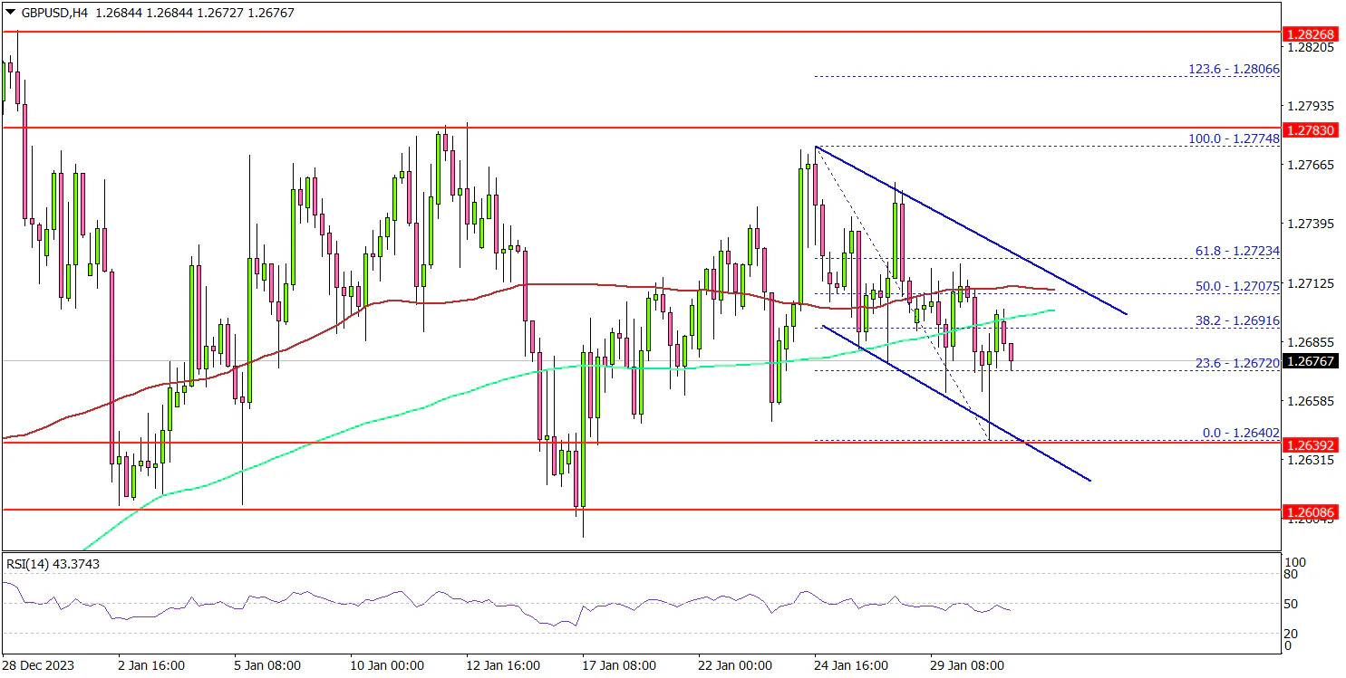Screen dimensions: 1346x678
Task: Select the 23.6 - 1.26720 Fibonacci label
Action: tap(1236, 362)
